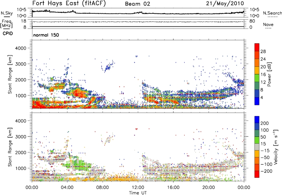Pick the dark green Velocity segment between 100 and 50
This screenshot has width=282, height=195.
click(x=257, y=133)
